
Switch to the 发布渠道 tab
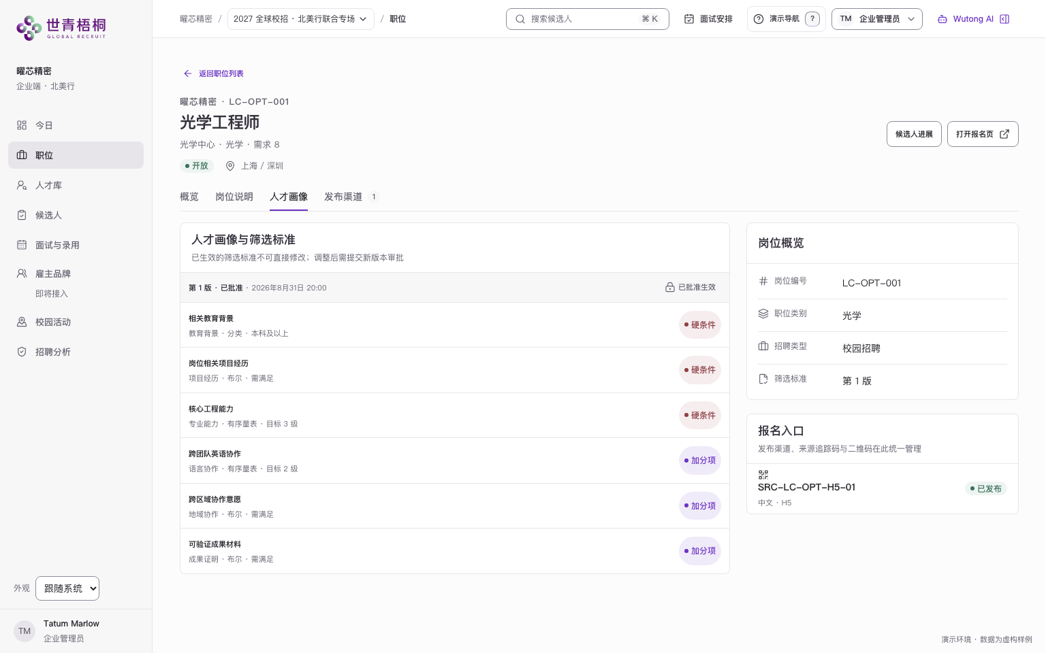click(x=351, y=197)
